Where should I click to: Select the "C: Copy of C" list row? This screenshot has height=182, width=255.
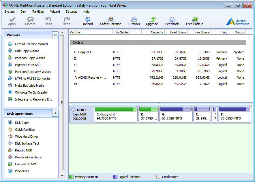[x=158, y=52]
